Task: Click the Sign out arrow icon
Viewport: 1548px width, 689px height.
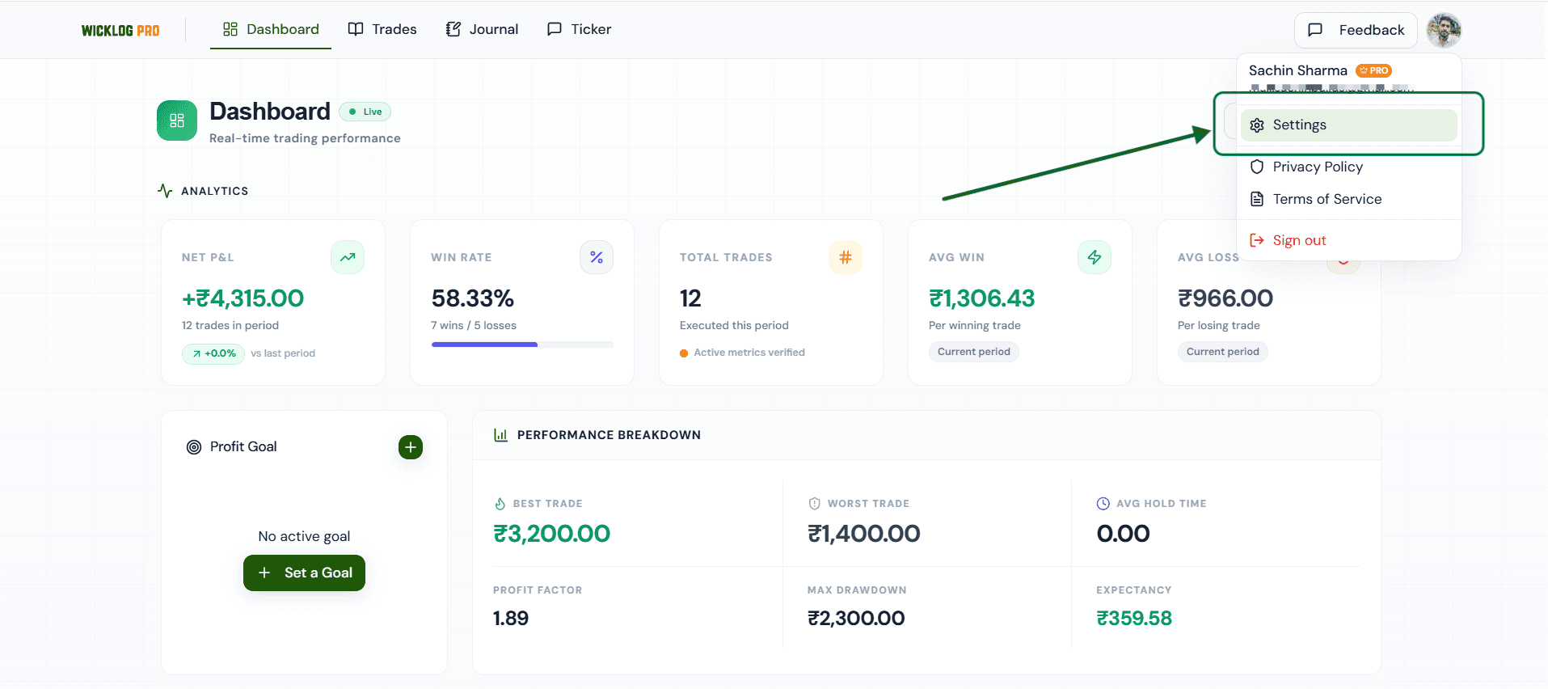Action: pos(1257,240)
